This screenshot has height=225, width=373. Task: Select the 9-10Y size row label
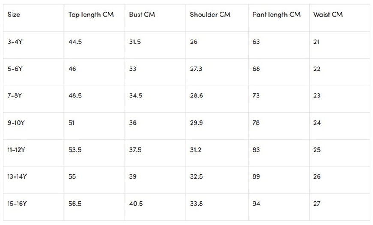point(16,123)
